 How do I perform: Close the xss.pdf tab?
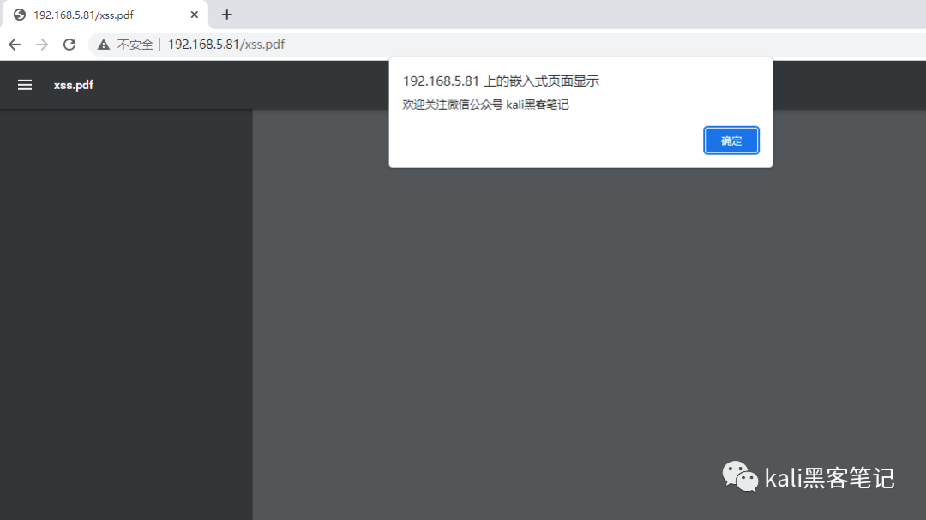pyautogui.click(x=194, y=14)
